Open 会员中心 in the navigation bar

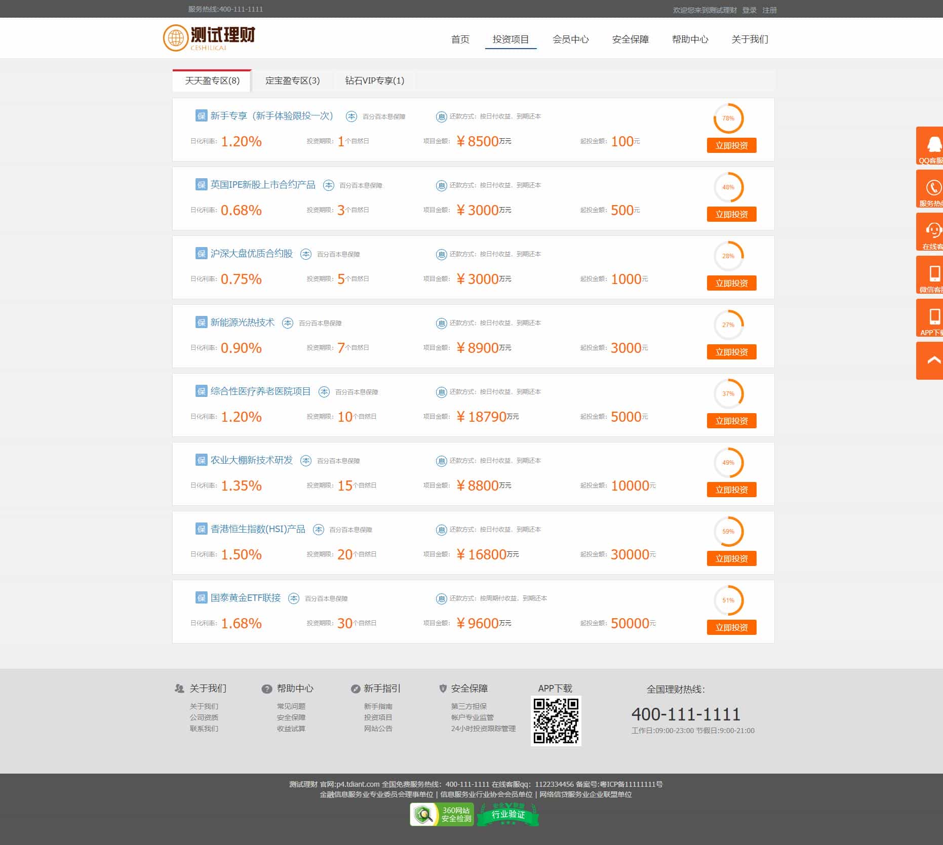(570, 39)
